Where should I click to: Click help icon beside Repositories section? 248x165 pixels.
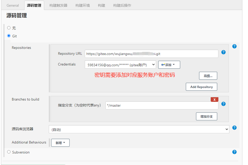(234, 46)
